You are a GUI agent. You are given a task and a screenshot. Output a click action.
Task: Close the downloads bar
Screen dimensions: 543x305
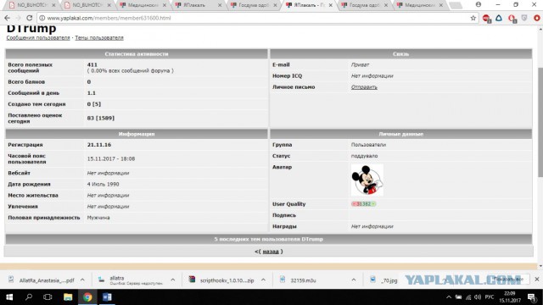click(537, 279)
